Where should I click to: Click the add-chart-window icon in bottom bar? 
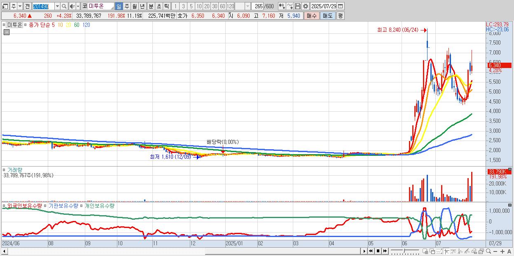[425, 251]
